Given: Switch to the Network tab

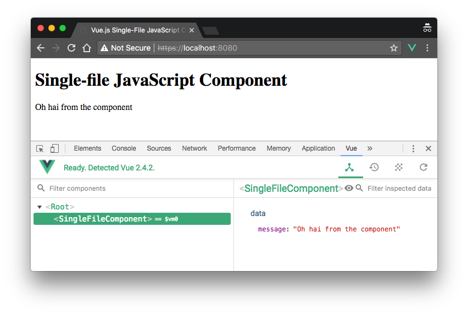Looking at the screenshot, I should click(194, 148).
